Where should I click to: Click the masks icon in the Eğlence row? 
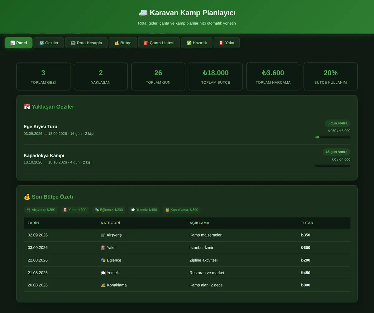pos(103,260)
